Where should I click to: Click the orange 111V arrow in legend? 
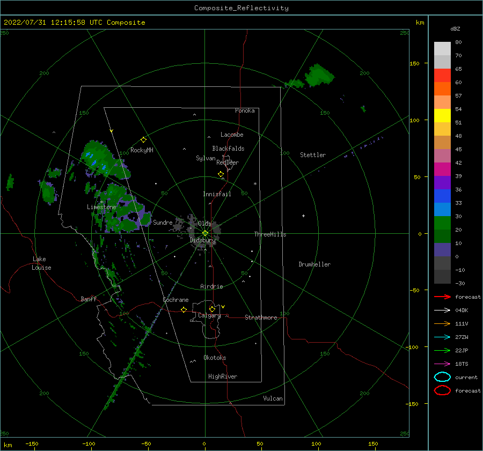click(x=442, y=323)
